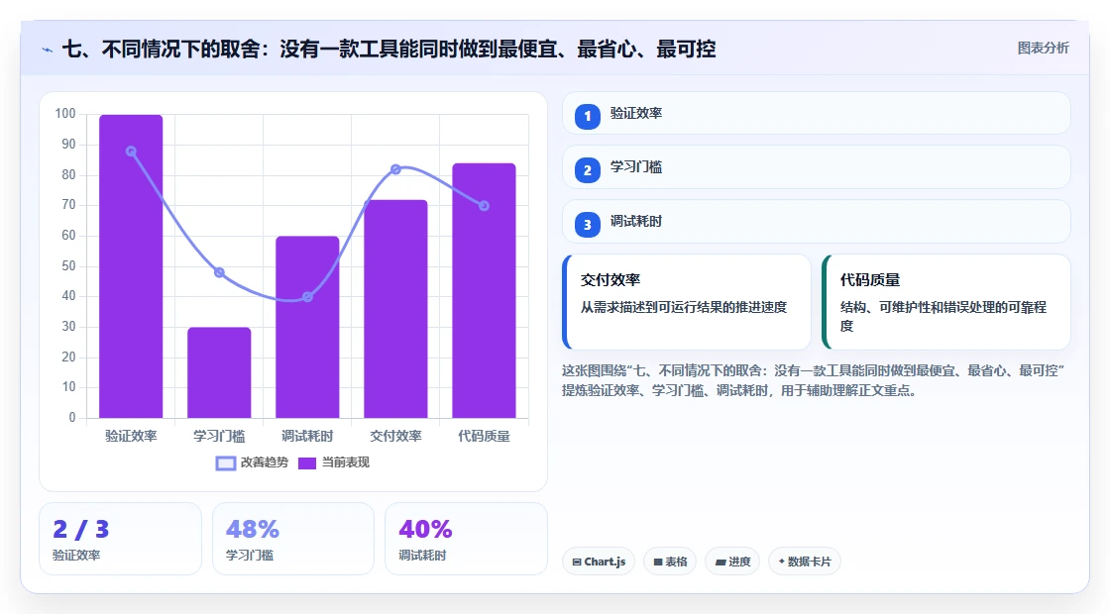
Task: Click the 进度 tag
Action: (732, 562)
